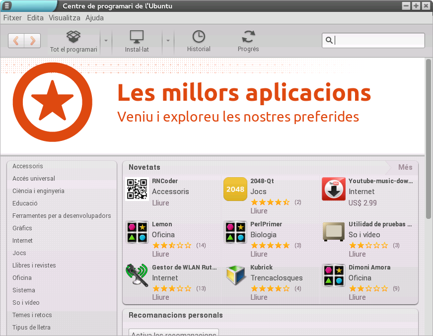
Task: Select the Jocs category
Action: [19, 253]
